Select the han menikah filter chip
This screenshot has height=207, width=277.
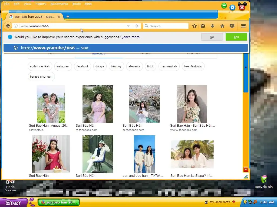(169, 66)
